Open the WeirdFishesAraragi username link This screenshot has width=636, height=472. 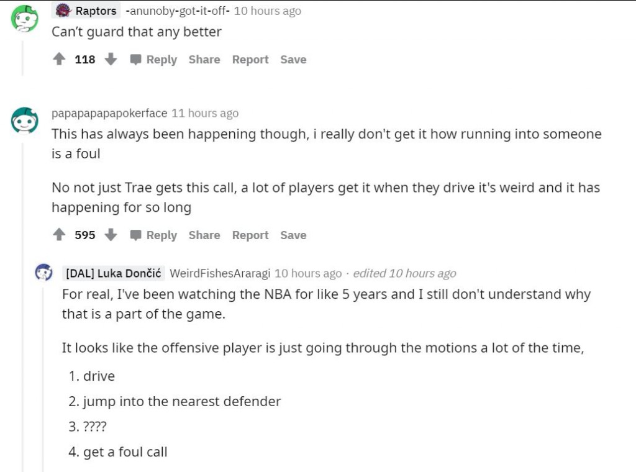[219, 273]
